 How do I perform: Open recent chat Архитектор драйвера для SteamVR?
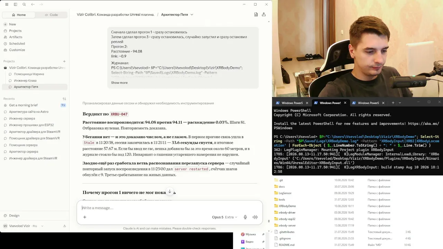(x=35, y=132)
